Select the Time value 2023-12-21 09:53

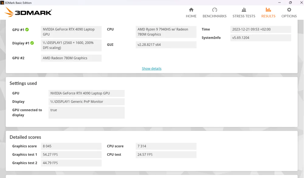tap(261, 29)
